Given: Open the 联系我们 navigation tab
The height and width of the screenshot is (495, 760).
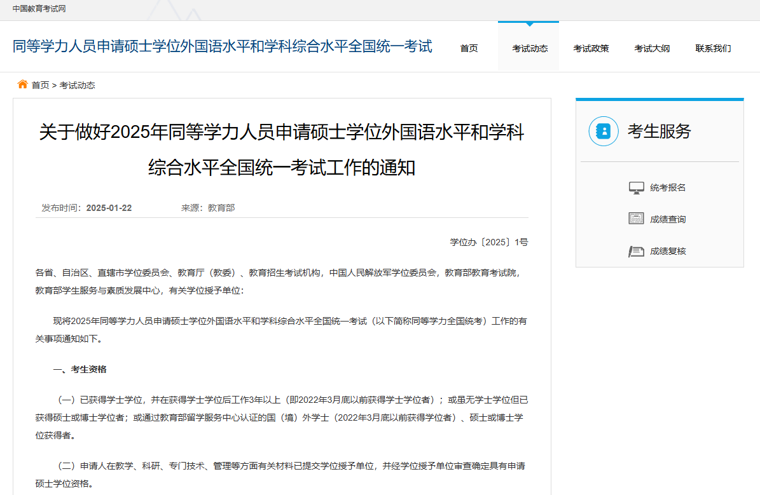Looking at the screenshot, I should [x=713, y=48].
